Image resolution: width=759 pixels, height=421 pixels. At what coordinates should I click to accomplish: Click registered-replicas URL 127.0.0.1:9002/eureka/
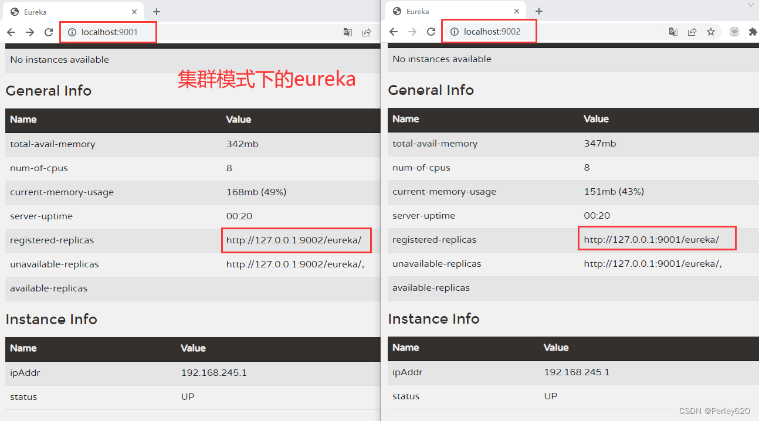point(294,240)
